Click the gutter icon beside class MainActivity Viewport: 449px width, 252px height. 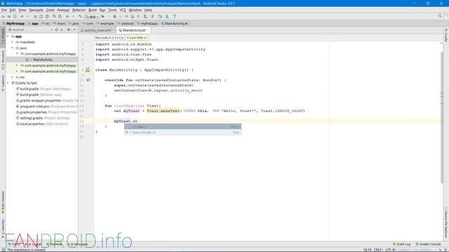click(x=88, y=70)
